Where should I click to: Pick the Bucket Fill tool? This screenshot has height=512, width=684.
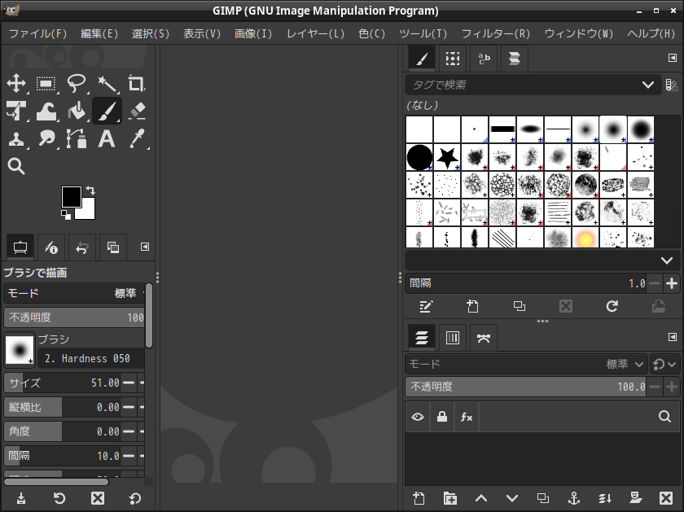point(77,111)
